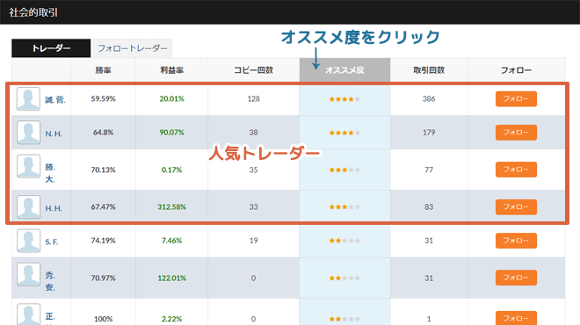
Task: Select profit rate value 122.01%
Action: (x=171, y=278)
